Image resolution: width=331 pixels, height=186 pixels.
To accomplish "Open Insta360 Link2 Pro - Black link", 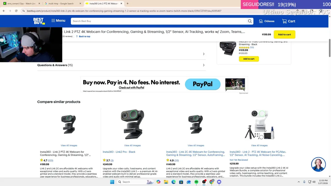I will point(119,152).
